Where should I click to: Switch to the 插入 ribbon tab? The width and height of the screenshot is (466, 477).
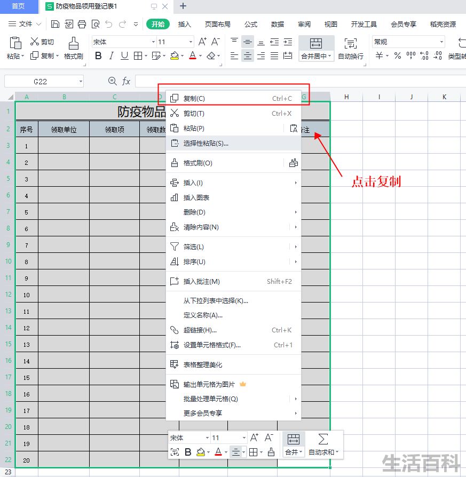pyautogui.click(x=185, y=25)
